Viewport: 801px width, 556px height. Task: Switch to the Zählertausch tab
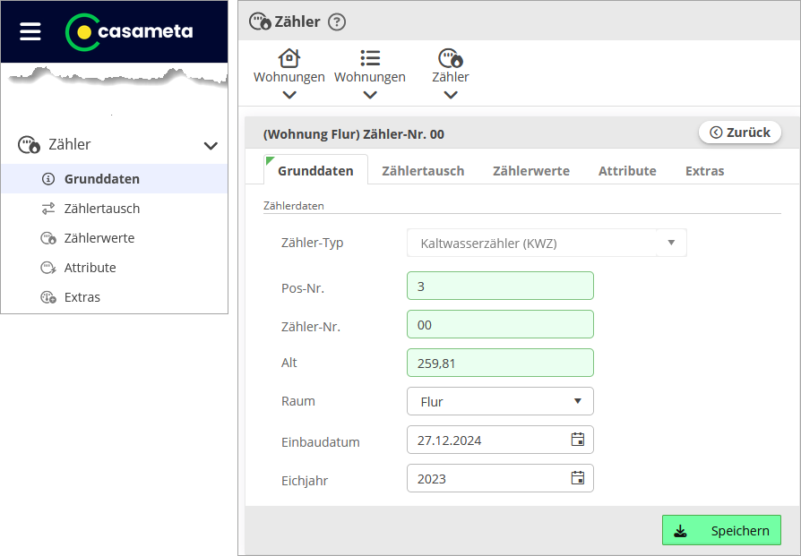423,170
